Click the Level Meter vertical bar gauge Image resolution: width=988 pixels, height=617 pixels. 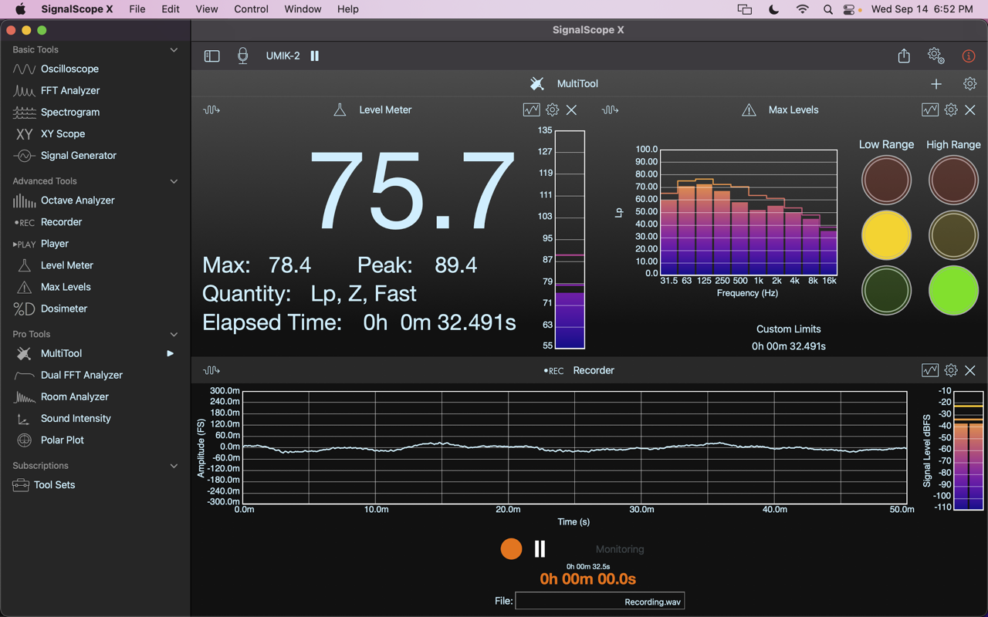tap(570, 239)
